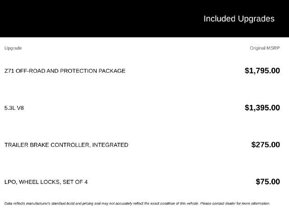The width and height of the screenshot is (289, 217).
Task: Select Trailer Brake Controller, Integrated text
Action: [x=66, y=145]
